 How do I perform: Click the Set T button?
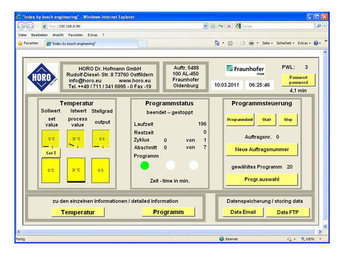51,153
